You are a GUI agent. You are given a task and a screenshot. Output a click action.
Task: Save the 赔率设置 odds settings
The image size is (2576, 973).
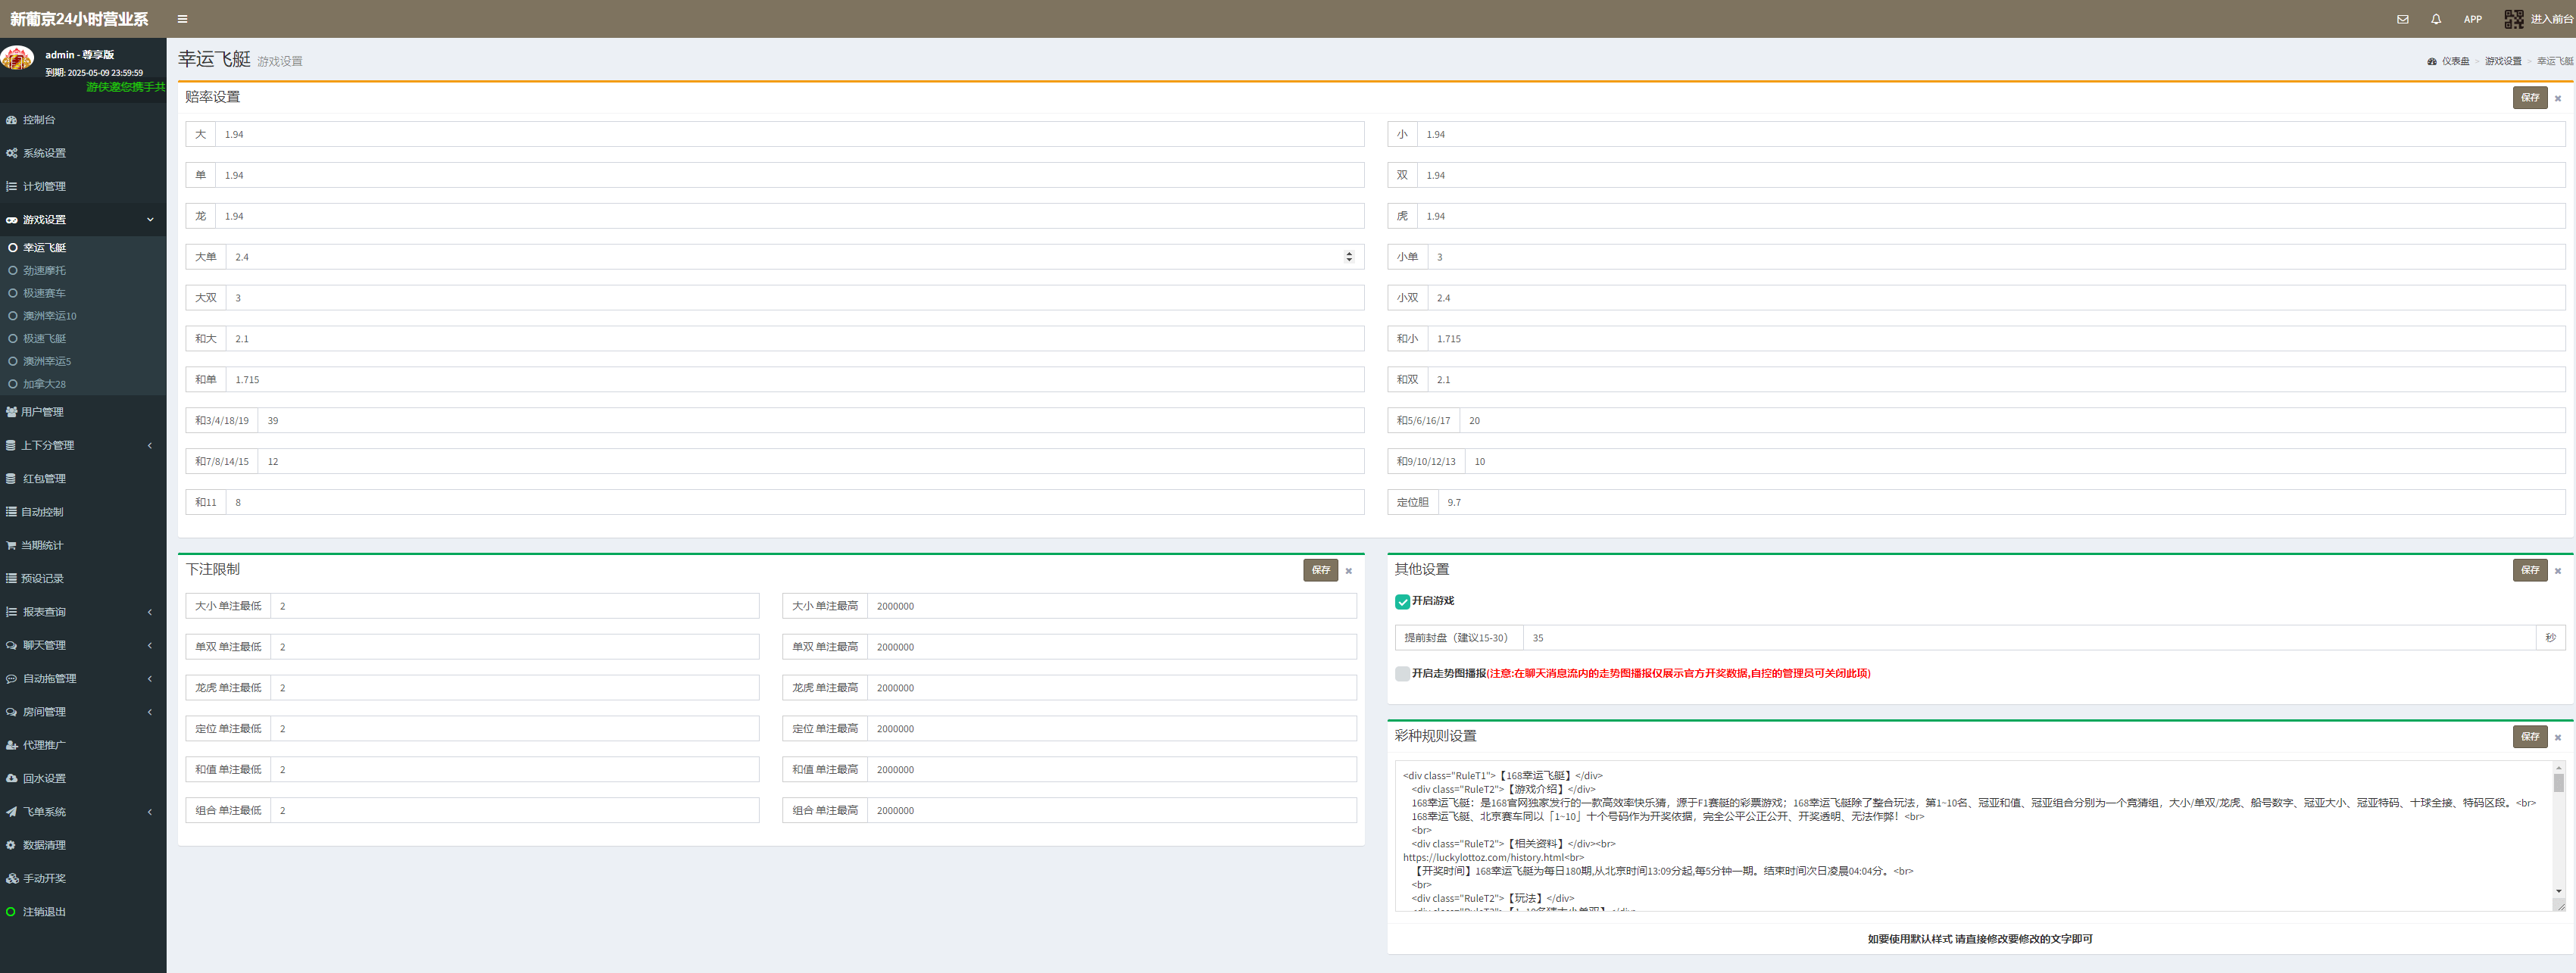(2529, 97)
